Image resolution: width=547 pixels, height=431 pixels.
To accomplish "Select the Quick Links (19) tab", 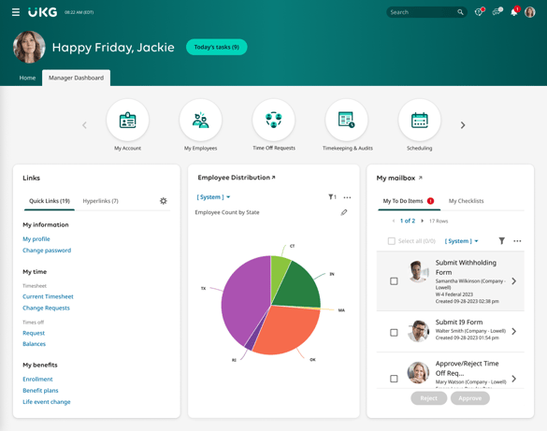I will coord(50,201).
